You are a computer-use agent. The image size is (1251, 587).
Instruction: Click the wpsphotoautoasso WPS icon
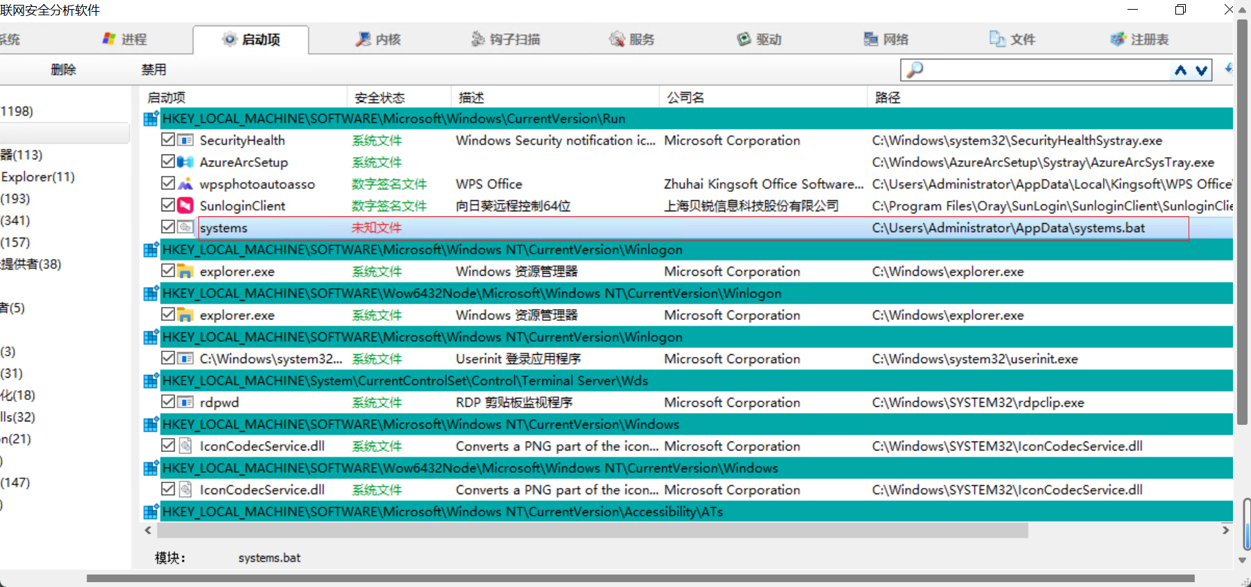(185, 184)
